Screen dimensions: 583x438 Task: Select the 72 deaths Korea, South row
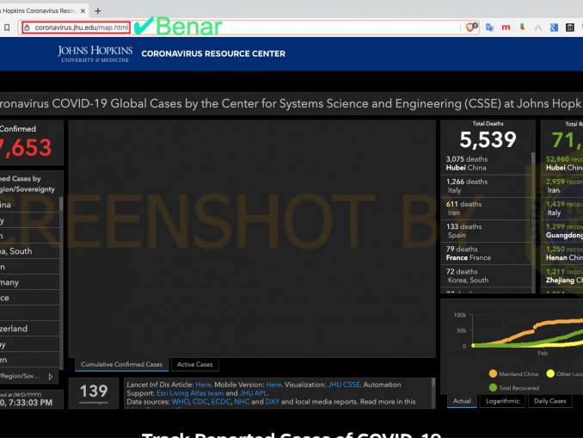tap(486, 275)
